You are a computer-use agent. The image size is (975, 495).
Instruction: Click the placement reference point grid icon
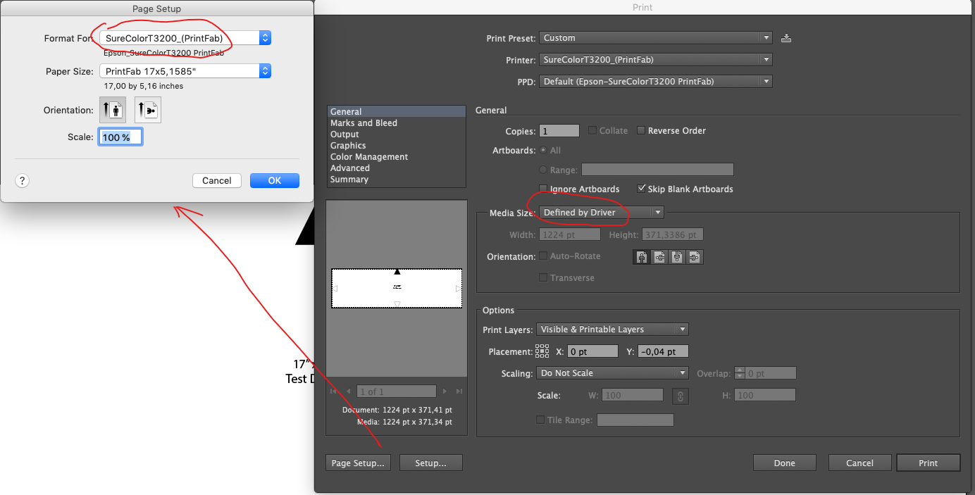tap(542, 351)
